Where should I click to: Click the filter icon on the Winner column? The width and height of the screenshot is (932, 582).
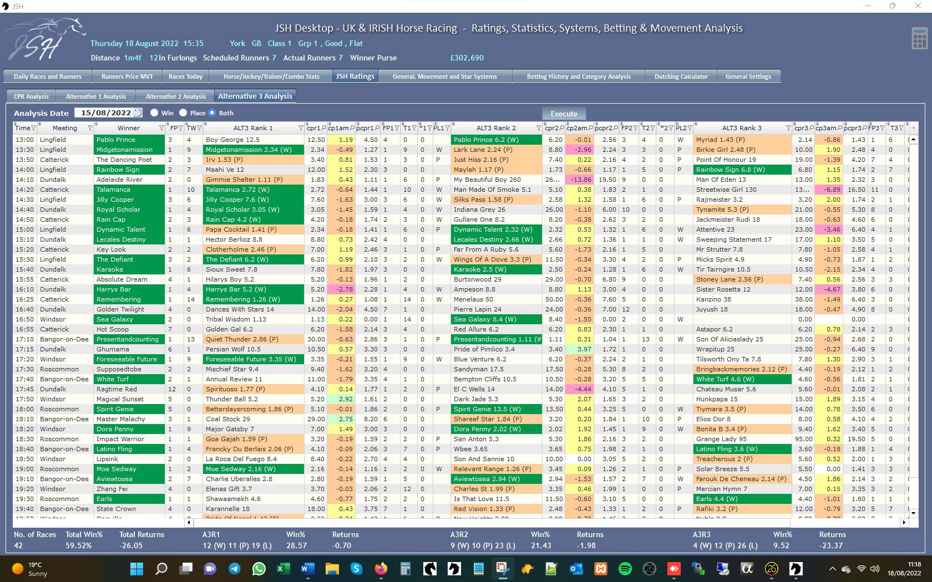(x=161, y=128)
